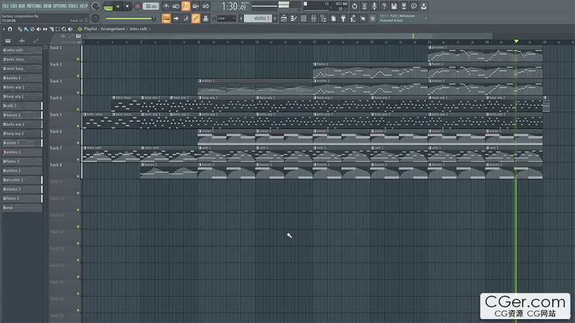This screenshot has height=323, width=575.
Task: Open the help question mark icon
Action: click(x=384, y=6)
